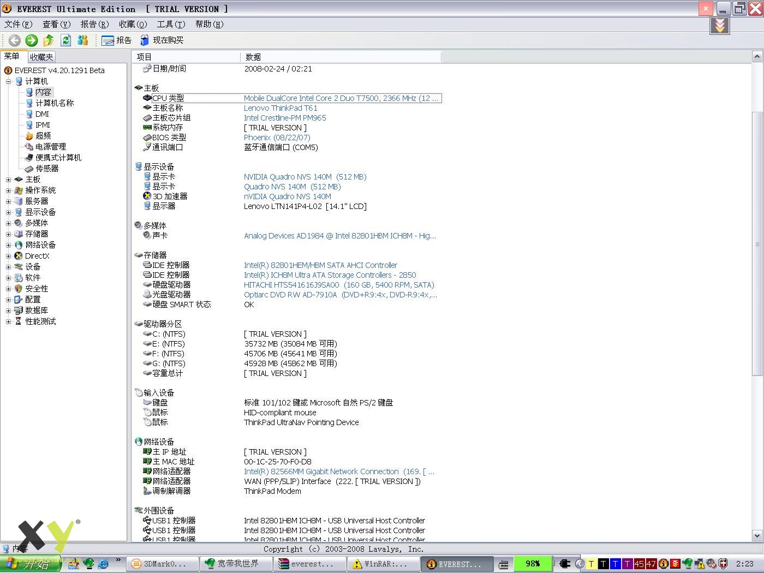Select 电源管理 in the tree
Image resolution: width=764 pixels, height=573 pixels.
coord(51,147)
